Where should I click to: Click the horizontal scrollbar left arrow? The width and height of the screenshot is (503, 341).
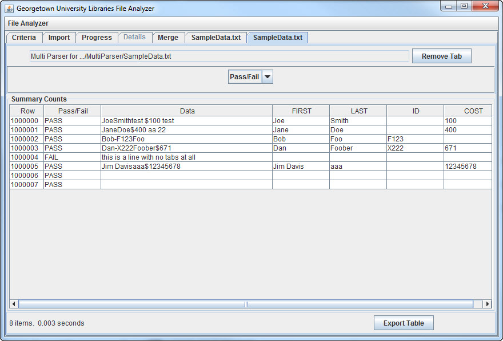(x=14, y=304)
